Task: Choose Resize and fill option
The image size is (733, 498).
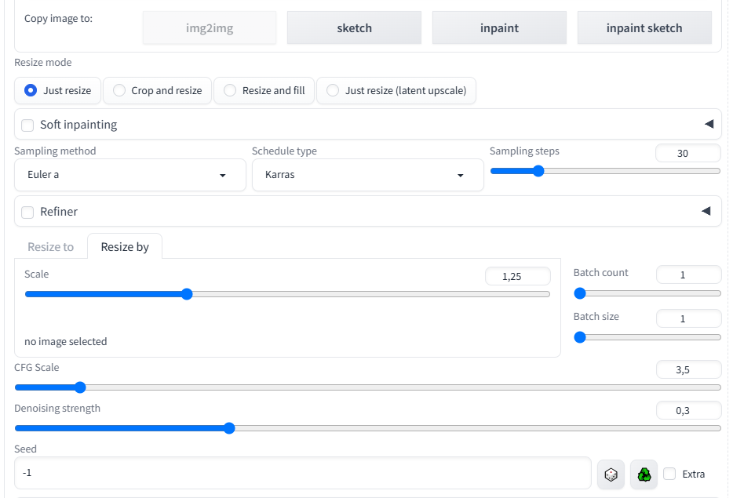Action: click(264, 91)
